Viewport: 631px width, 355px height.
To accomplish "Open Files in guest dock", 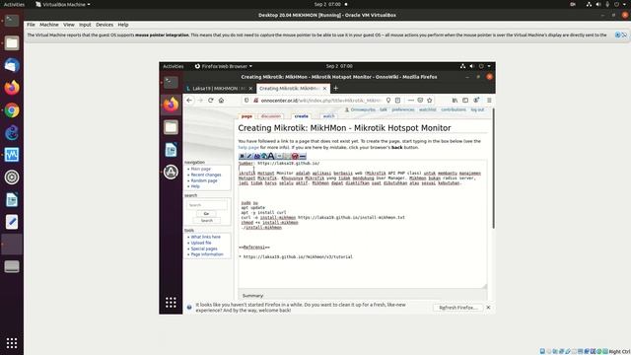I will coord(171,127).
